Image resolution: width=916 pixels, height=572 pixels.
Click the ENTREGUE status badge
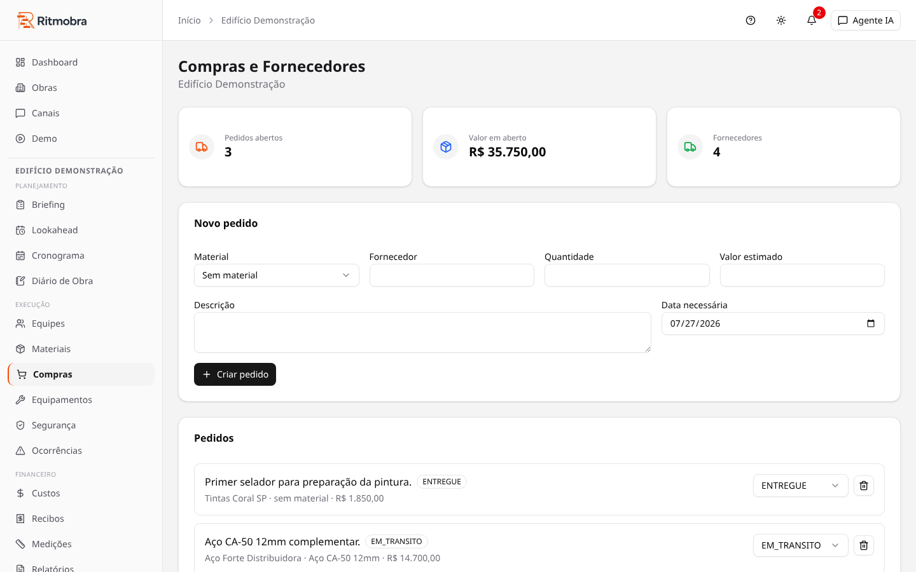click(x=441, y=482)
